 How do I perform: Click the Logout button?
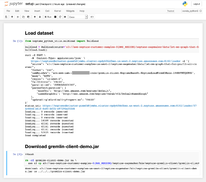pyautogui.click(x=197, y=4)
